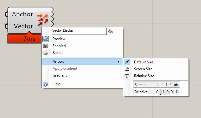Viewport: 201px width, 118px height.
Task: Expand the Arrows submenu arrow
Action: (x=119, y=62)
